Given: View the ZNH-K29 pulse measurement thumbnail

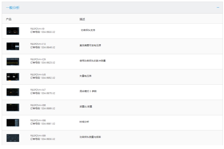Looking at the screenshot, I should pyautogui.click(x=13, y=61).
